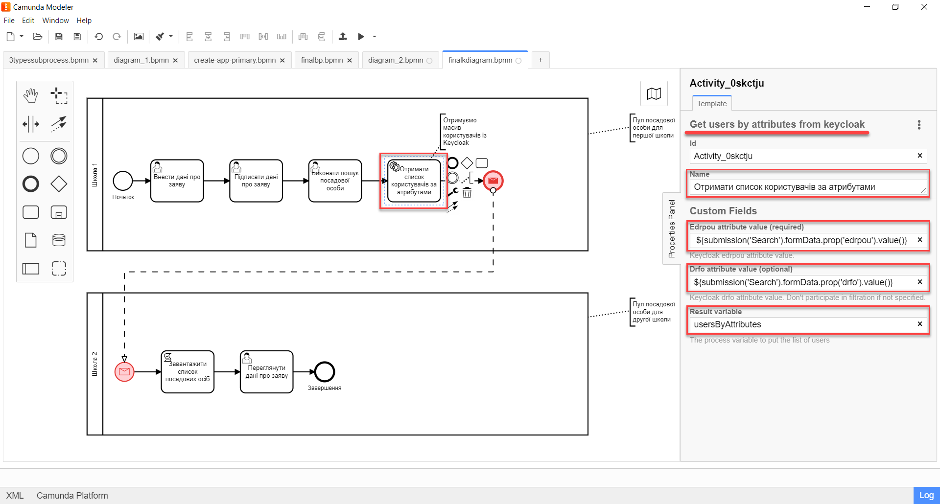Activate the global connect tool
Image resolution: width=940 pixels, height=504 pixels.
59,124
